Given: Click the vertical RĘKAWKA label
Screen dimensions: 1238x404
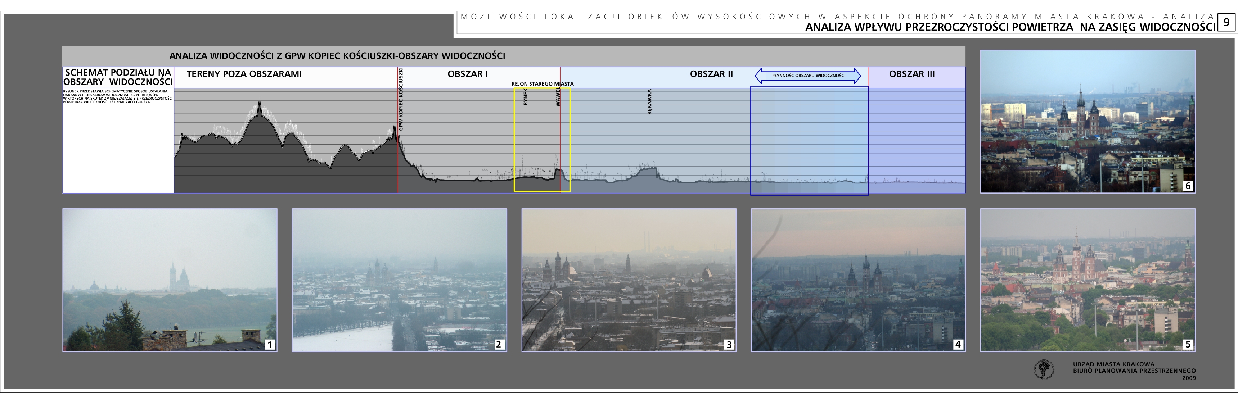Looking at the screenshot, I should tap(649, 101).
